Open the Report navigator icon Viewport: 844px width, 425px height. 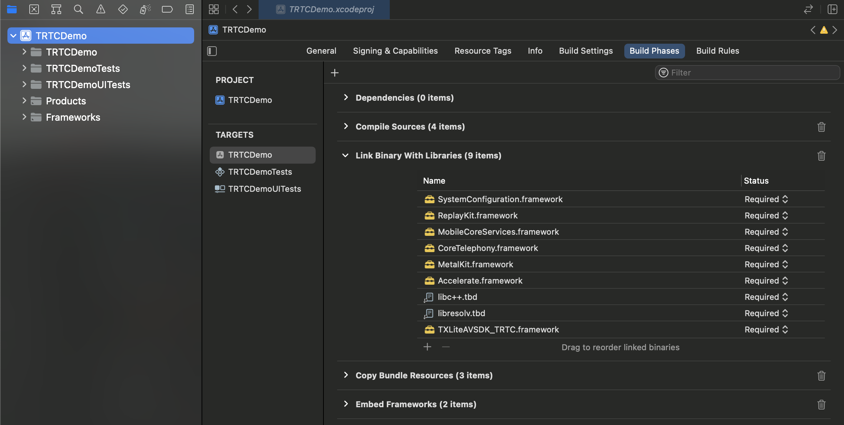tap(189, 9)
